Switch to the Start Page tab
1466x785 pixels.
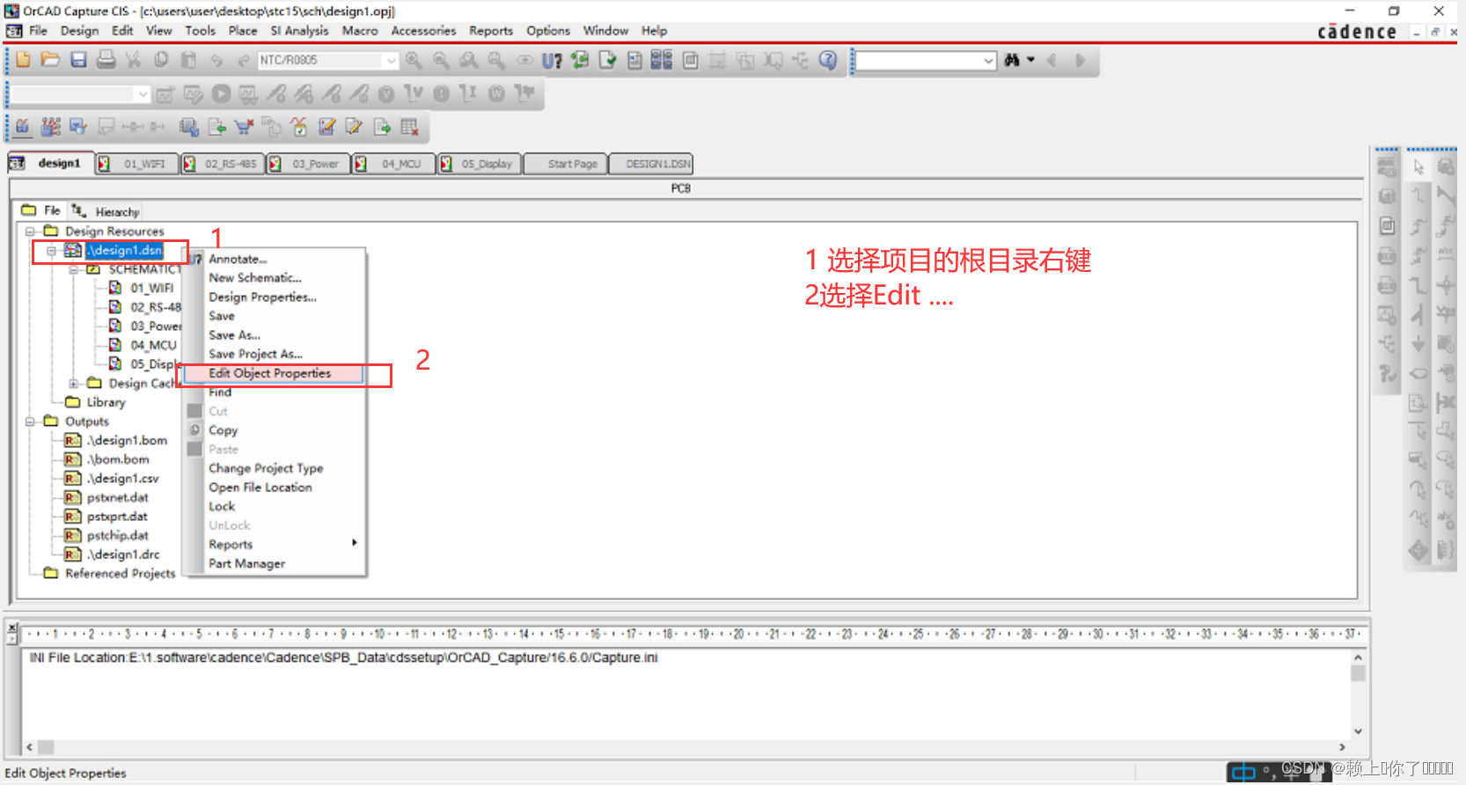(566, 164)
